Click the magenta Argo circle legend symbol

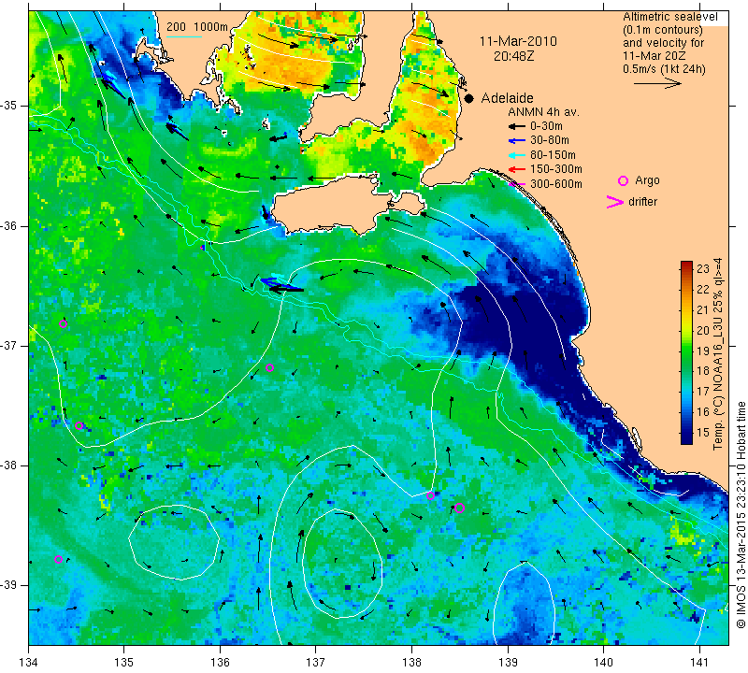(623, 180)
